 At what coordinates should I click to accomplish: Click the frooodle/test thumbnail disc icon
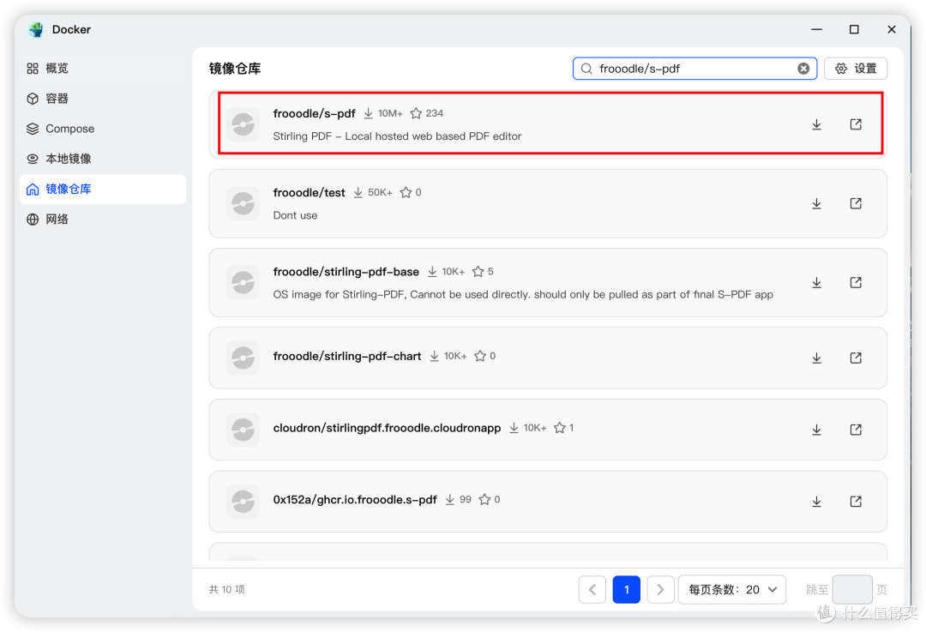(243, 204)
